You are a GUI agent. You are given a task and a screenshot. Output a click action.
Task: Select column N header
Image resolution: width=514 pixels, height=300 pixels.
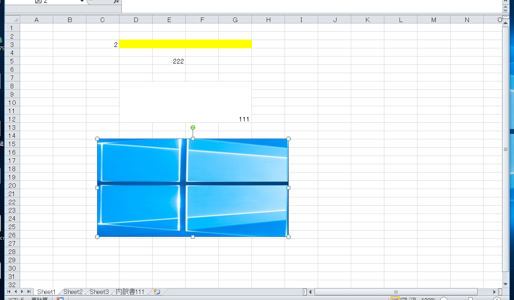tap(467, 20)
